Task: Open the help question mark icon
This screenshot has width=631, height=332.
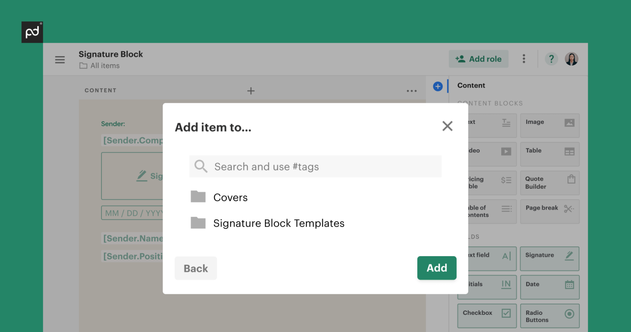Action: tap(551, 59)
